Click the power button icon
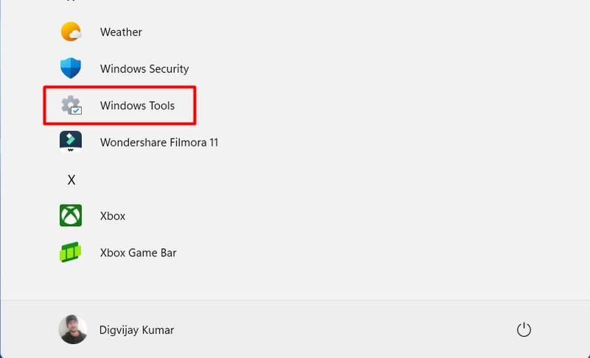The height and width of the screenshot is (358, 590). (x=524, y=329)
